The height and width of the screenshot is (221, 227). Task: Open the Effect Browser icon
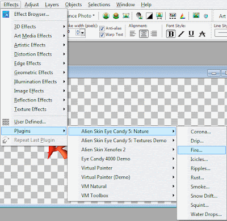pyautogui.click(x=6, y=14)
